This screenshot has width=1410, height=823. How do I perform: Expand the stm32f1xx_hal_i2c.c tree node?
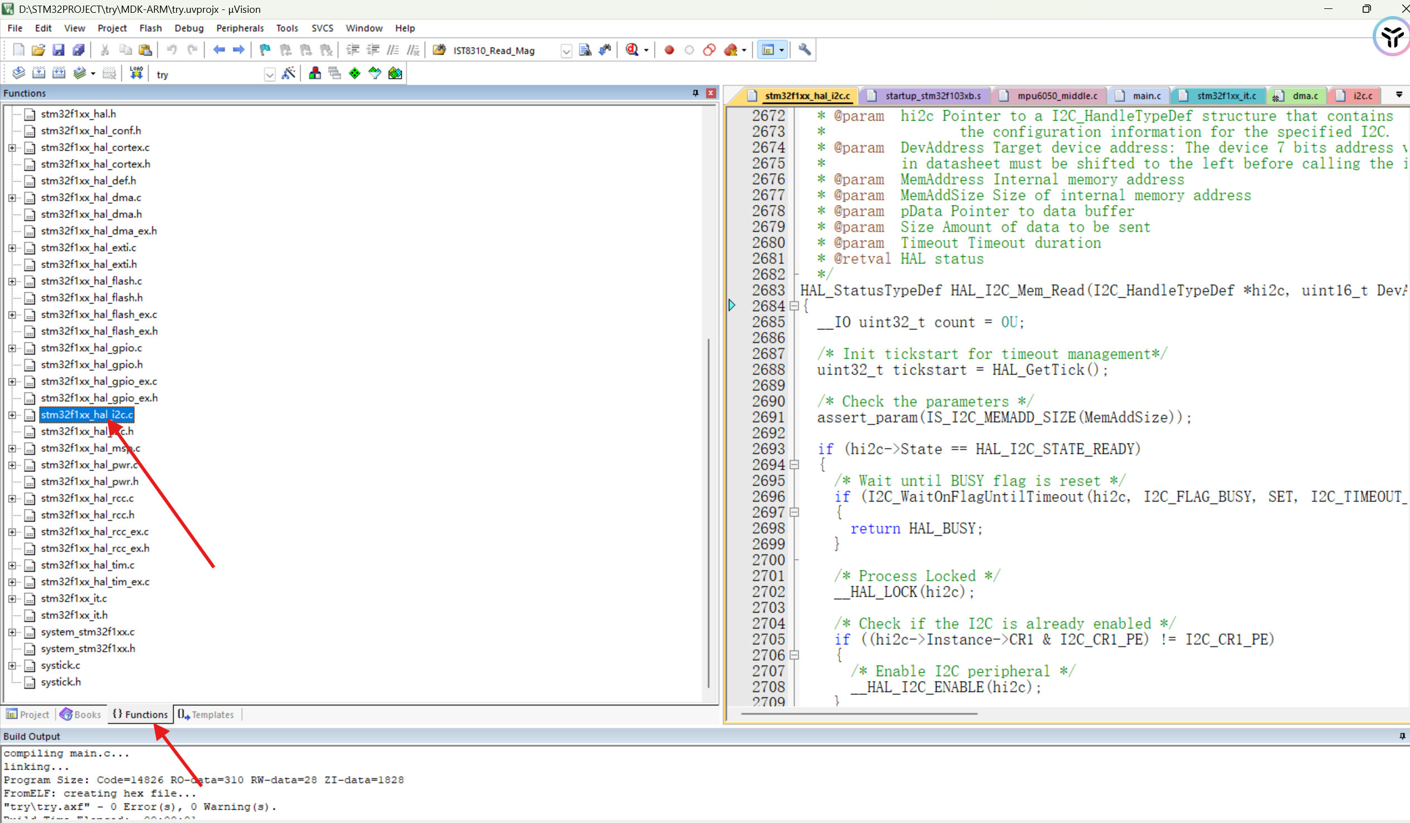(x=12, y=415)
